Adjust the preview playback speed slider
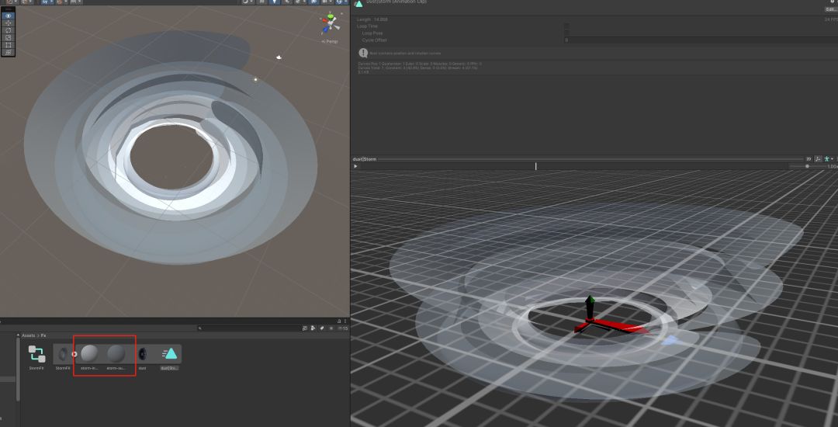The height and width of the screenshot is (427, 838). (x=807, y=166)
